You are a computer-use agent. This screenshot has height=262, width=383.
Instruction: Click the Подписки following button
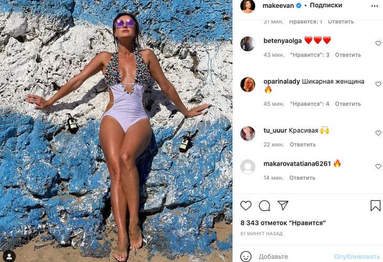(326, 5)
